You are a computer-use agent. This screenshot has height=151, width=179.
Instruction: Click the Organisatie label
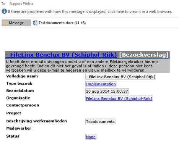[x=18, y=98]
